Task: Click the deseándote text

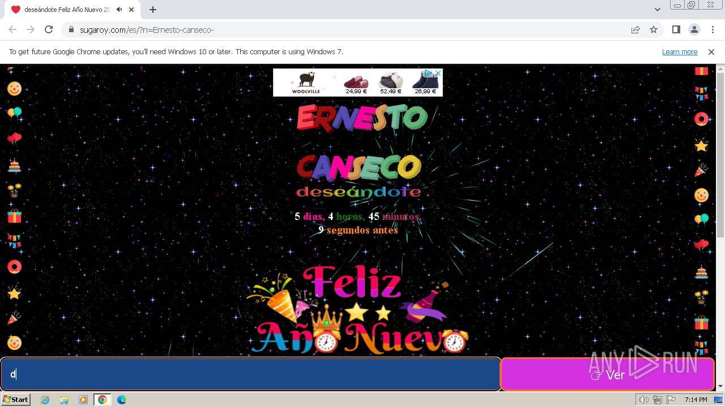Action: 359,192
